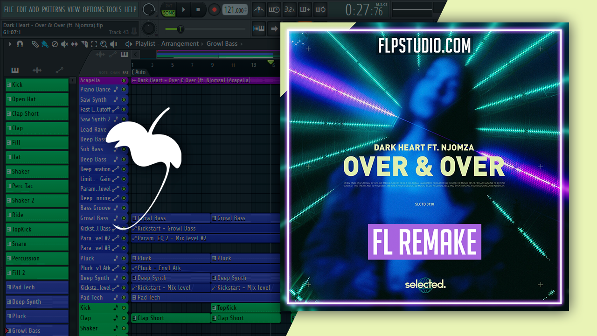The image size is (597, 336).
Task: Select the Pad Tech clip in the playlist
Action: [x=206, y=298]
